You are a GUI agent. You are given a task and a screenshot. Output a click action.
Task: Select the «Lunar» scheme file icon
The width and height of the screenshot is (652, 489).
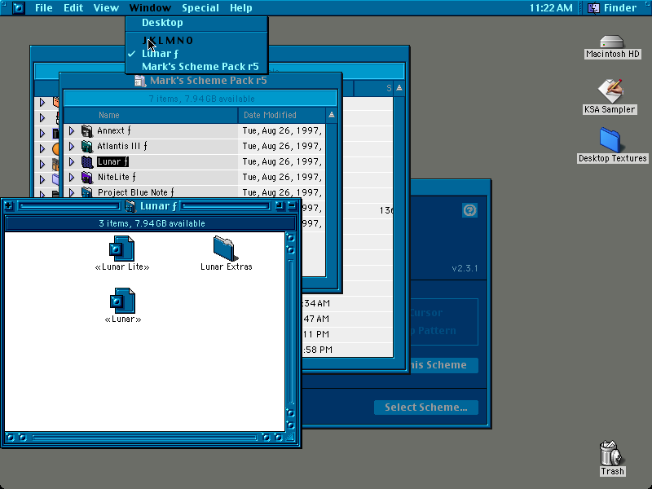123,301
